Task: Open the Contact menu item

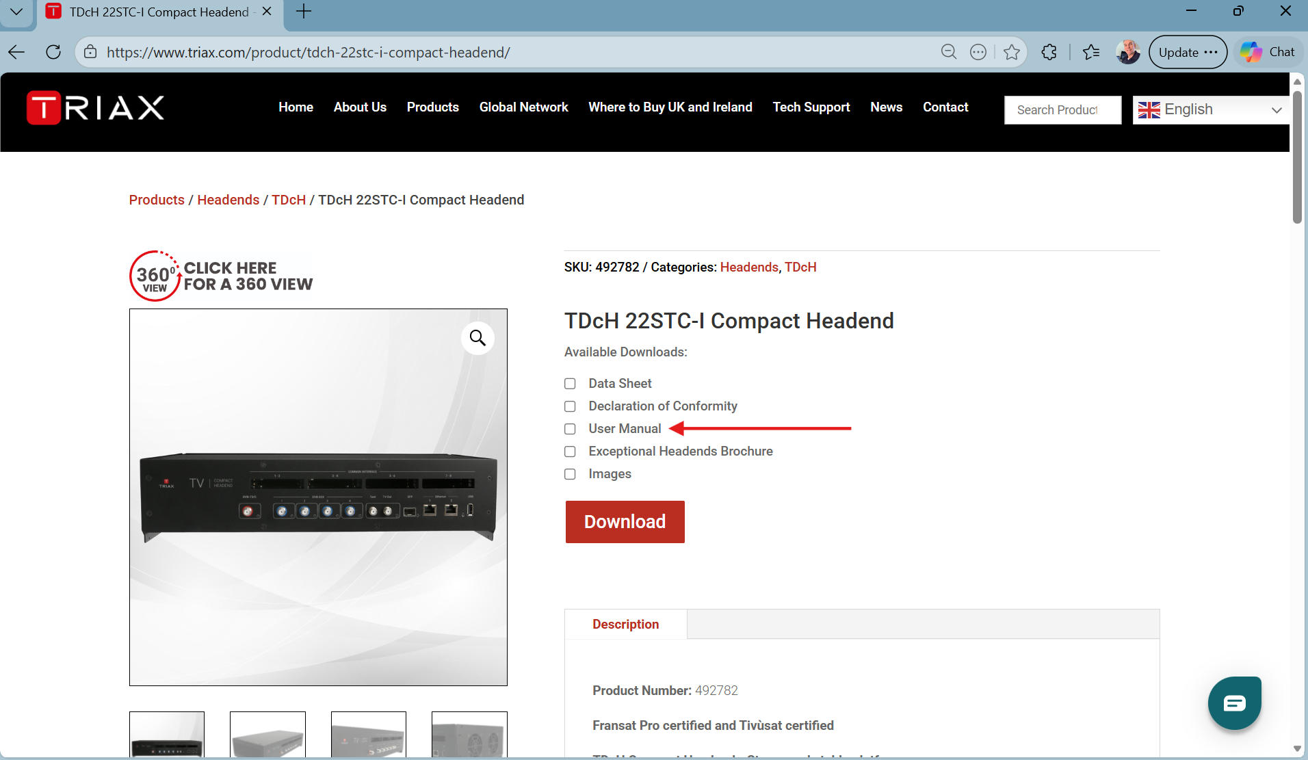Action: coord(945,107)
